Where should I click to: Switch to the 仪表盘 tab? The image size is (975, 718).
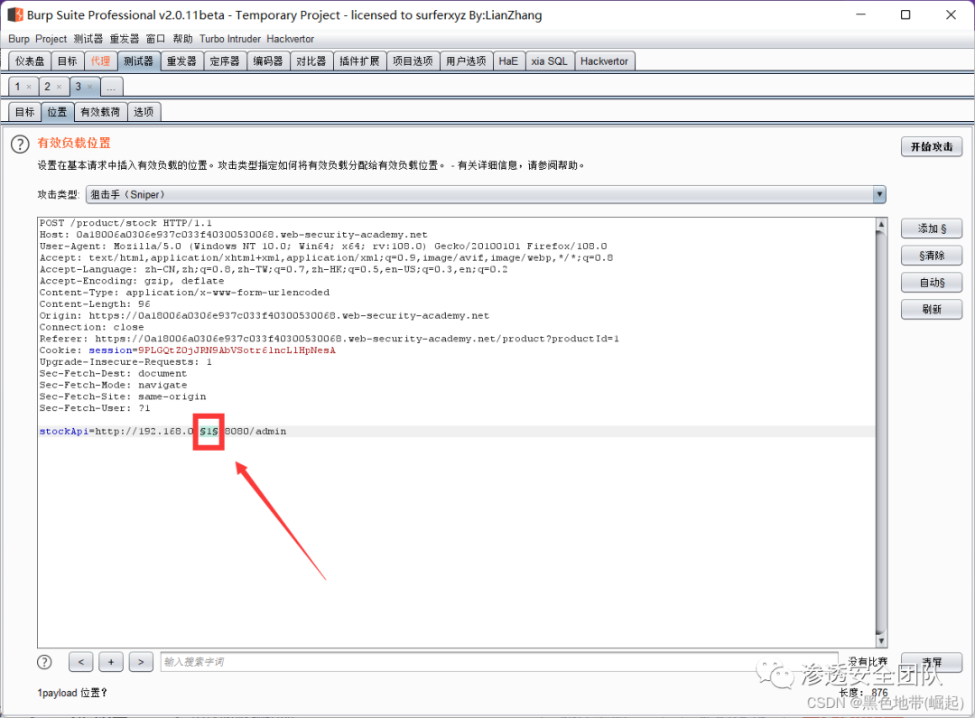[x=30, y=61]
